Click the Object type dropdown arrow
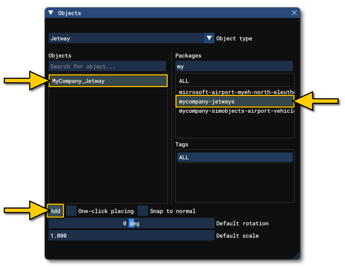 pyautogui.click(x=209, y=38)
